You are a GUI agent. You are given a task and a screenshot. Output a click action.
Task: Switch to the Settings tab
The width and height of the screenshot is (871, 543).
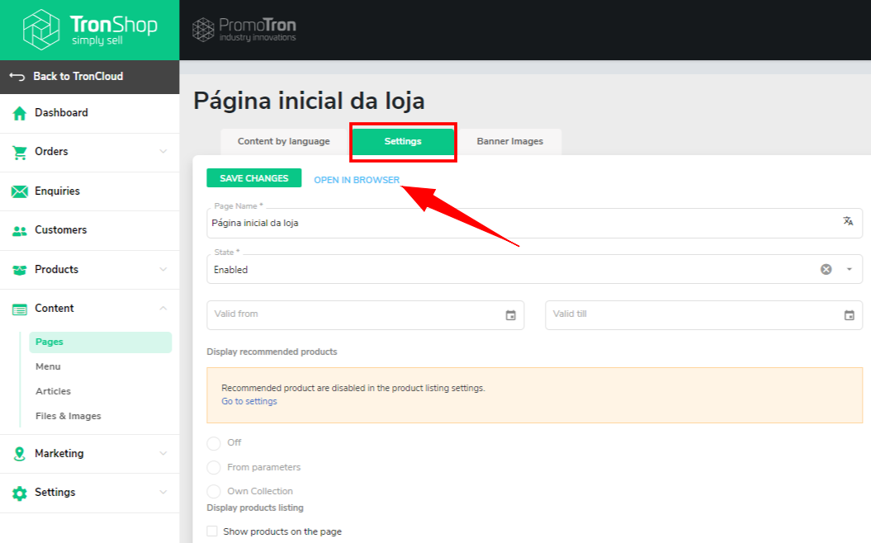pyautogui.click(x=403, y=142)
